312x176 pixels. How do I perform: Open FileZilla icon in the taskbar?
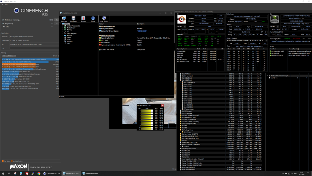point(27,173)
